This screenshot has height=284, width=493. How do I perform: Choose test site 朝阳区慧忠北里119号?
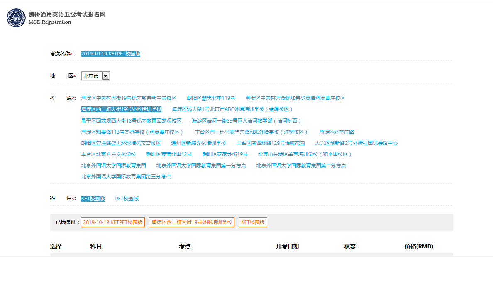tap(211, 98)
